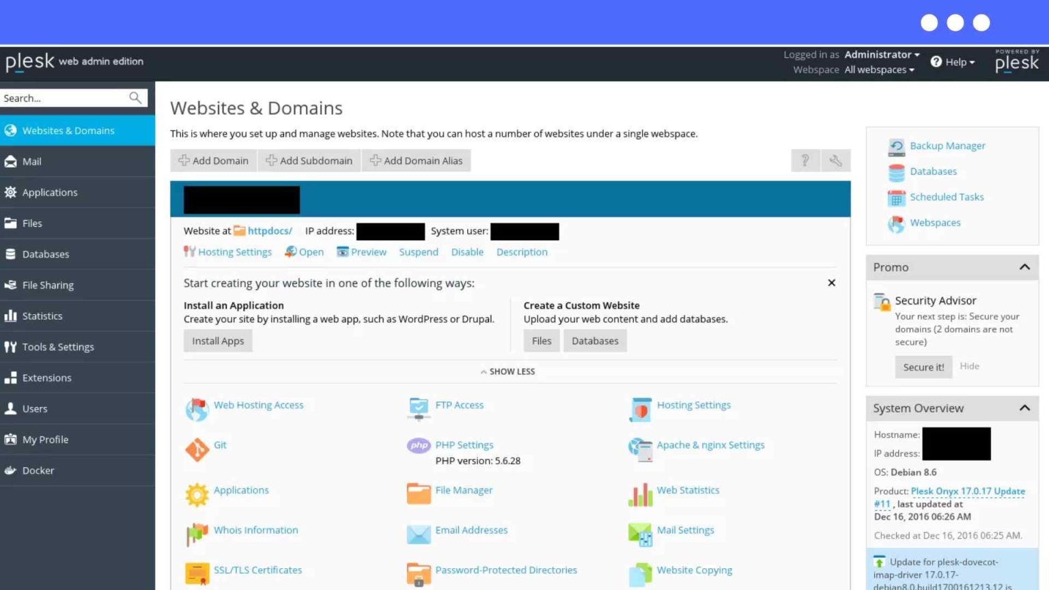1049x590 pixels.
Task: Click the Hide link in Promo
Action: click(969, 366)
